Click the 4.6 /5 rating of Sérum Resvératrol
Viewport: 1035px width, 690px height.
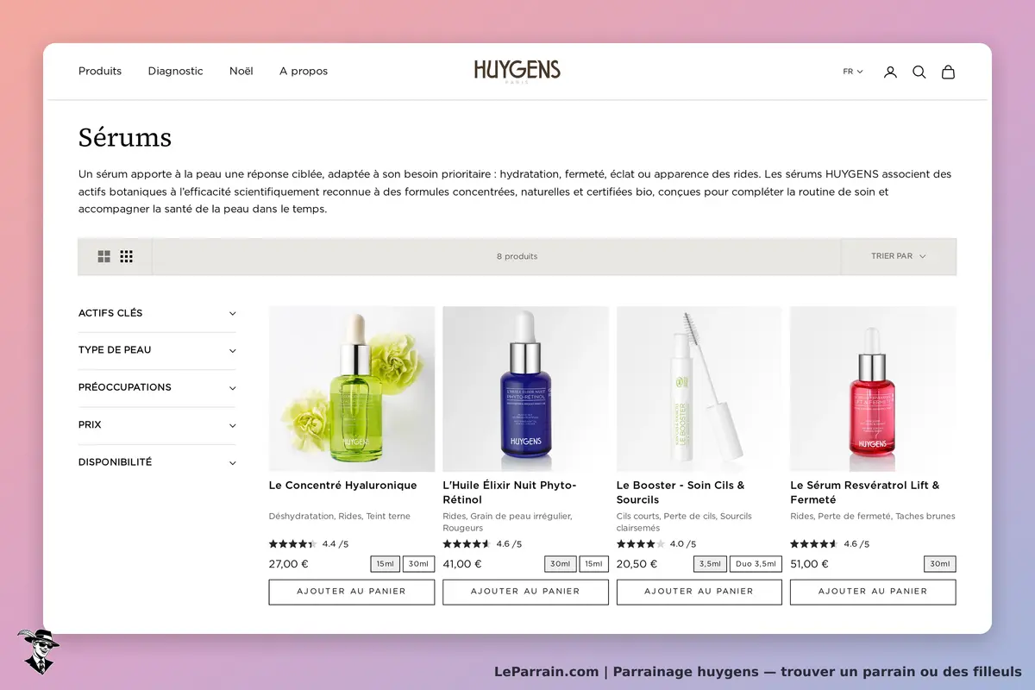pyautogui.click(x=830, y=544)
